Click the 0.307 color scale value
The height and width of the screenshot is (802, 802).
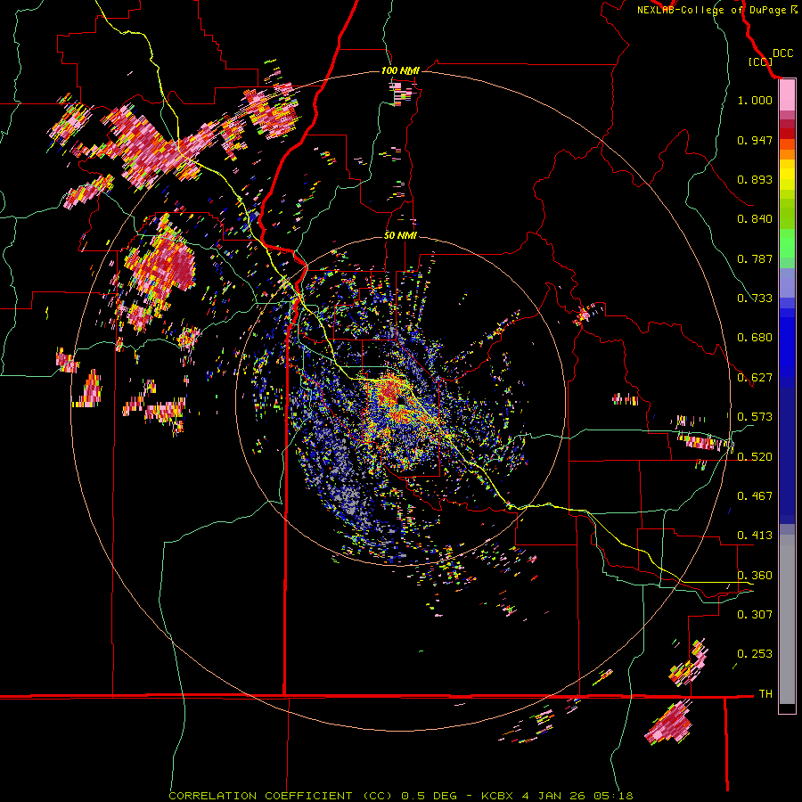click(755, 614)
